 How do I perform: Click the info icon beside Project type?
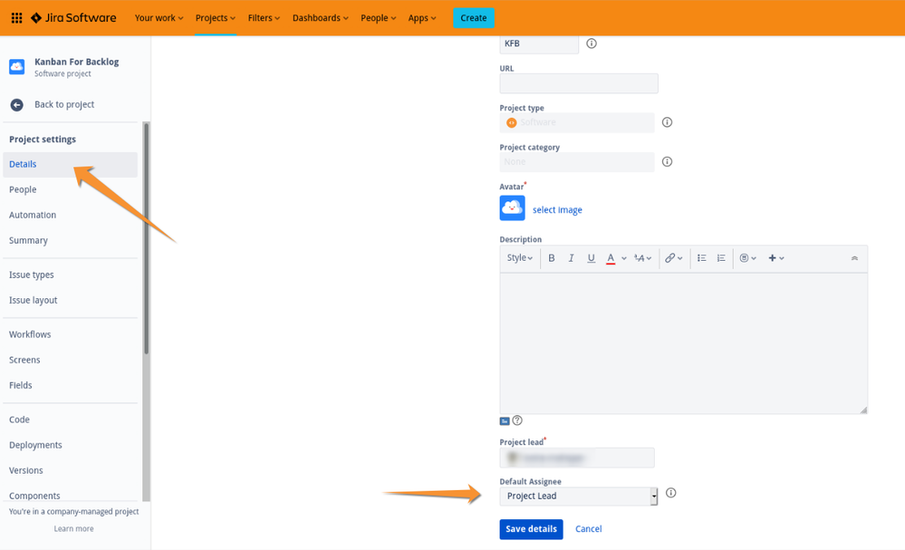[668, 122]
